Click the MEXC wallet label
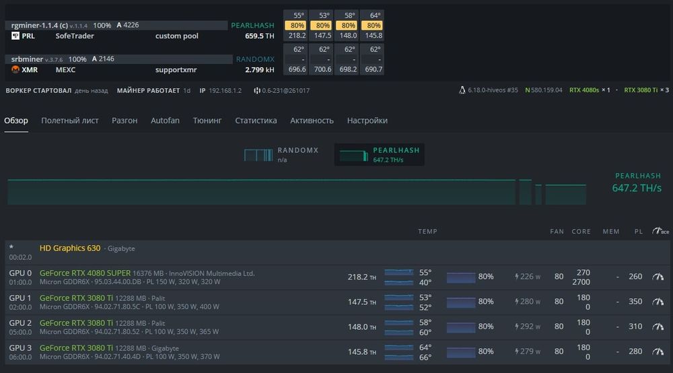Screen dimensions: 673x373 click(65, 69)
